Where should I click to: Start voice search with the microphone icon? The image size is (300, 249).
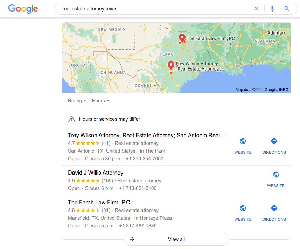[x=272, y=9]
